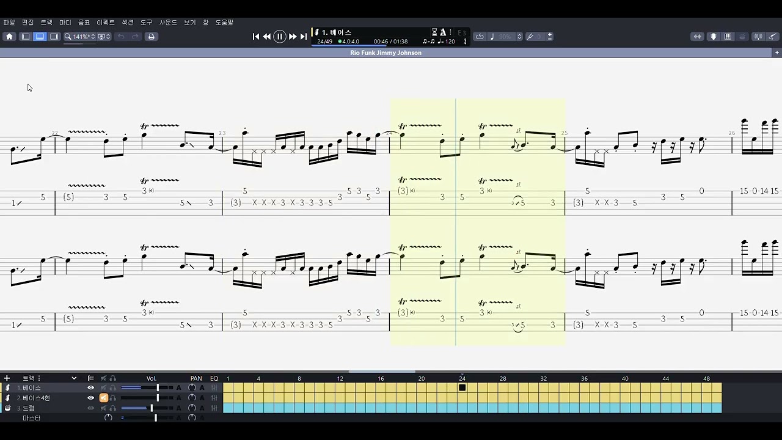Image resolution: width=782 pixels, height=440 pixels.
Task: Jump to last bar
Action: [304, 37]
